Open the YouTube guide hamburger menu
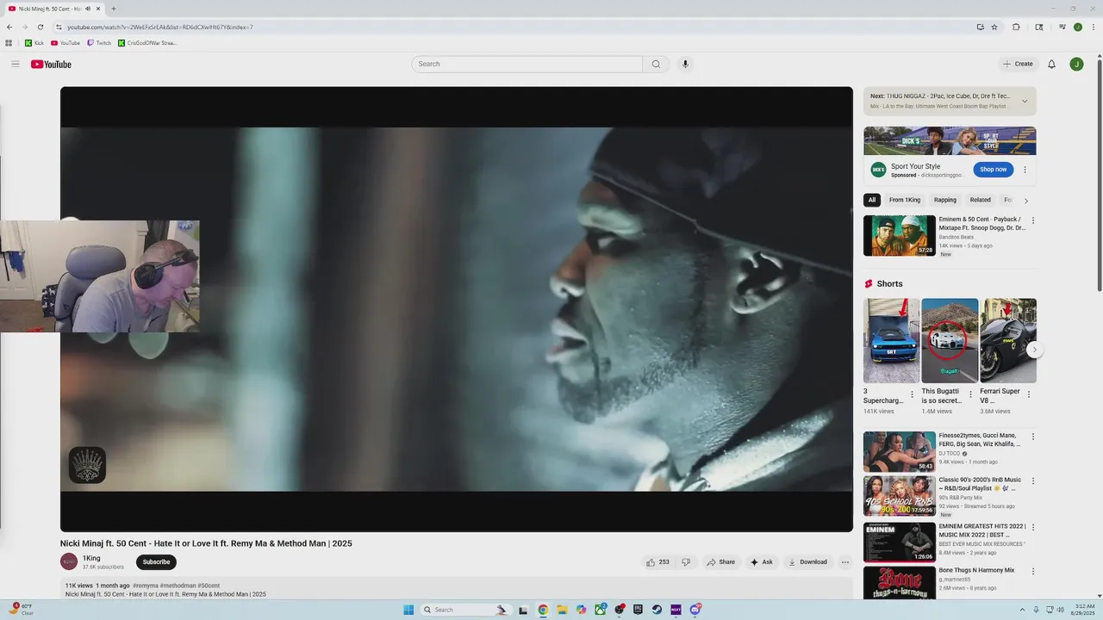 coord(15,64)
